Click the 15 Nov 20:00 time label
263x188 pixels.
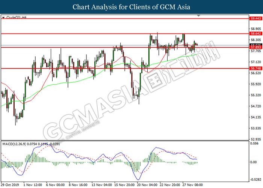coord(124,185)
